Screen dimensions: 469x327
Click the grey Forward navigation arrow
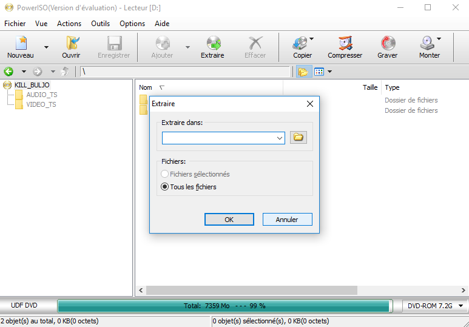pyautogui.click(x=38, y=72)
